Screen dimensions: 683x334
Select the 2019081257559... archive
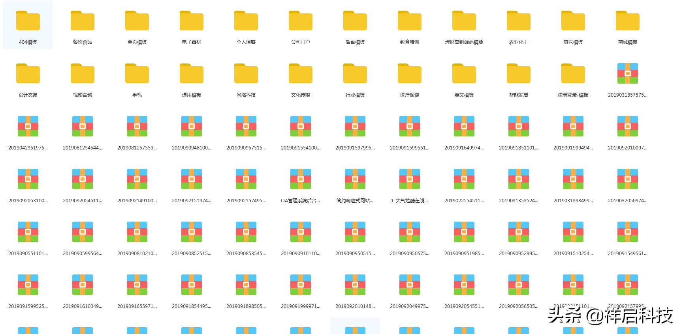pyautogui.click(x=137, y=126)
